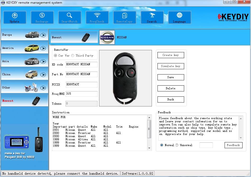
Task: Save the remote settings
Action: tap(171, 77)
